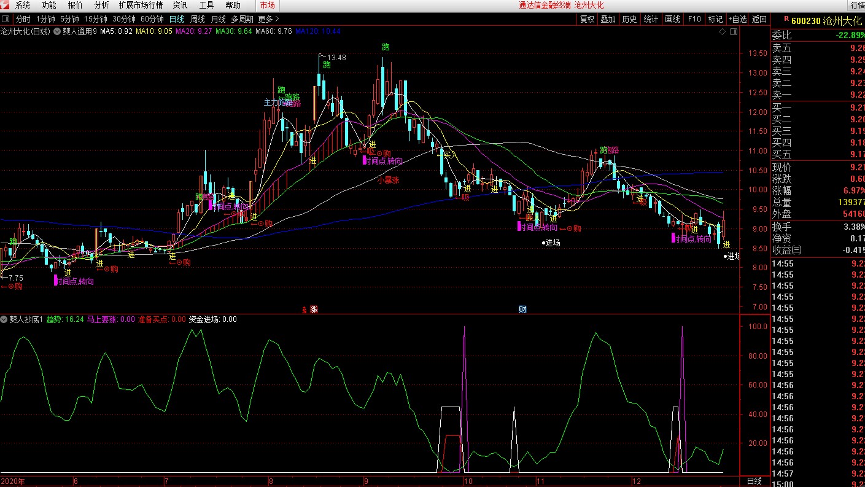Image resolution: width=865 pixels, height=487 pixels.
Task: Open the 赞人抄底1 sub-chart indicator dropdown arrow
Action: pos(4,319)
